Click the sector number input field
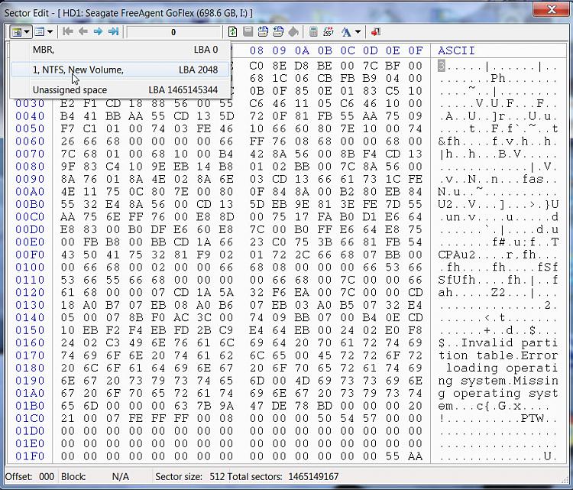The width and height of the screenshot is (573, 490). (x=174, y=32)
